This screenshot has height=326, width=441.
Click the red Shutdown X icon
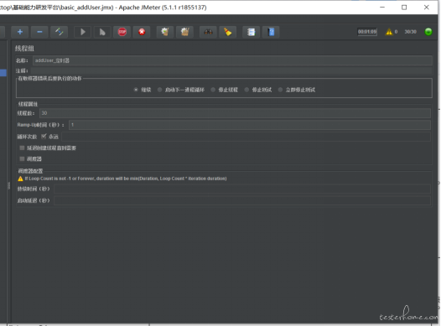142,32
